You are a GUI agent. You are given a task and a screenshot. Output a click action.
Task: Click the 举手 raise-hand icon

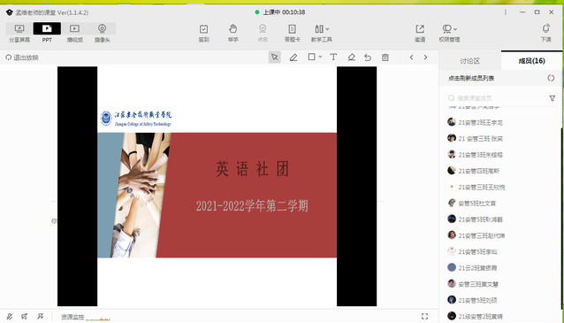point(233,33)
